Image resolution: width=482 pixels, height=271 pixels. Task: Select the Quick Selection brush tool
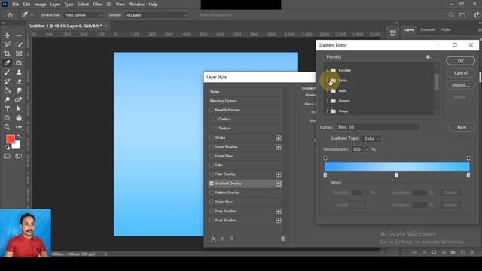pos(19,45)
